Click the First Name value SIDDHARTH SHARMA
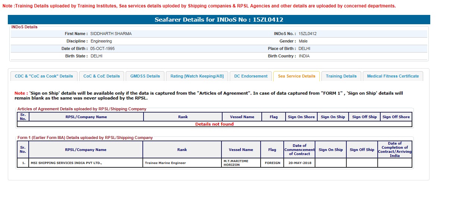Viewport: 475px width, 205px height. click(111, 34)
